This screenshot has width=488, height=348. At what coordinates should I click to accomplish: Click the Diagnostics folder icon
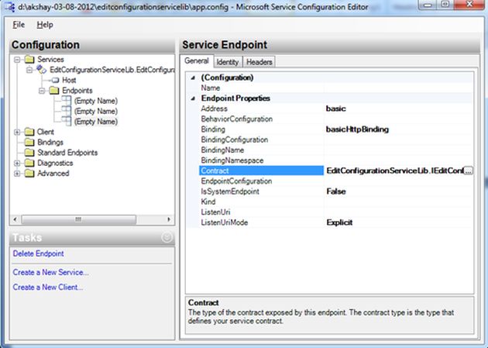pyautogui.click(x=29, y=163)
